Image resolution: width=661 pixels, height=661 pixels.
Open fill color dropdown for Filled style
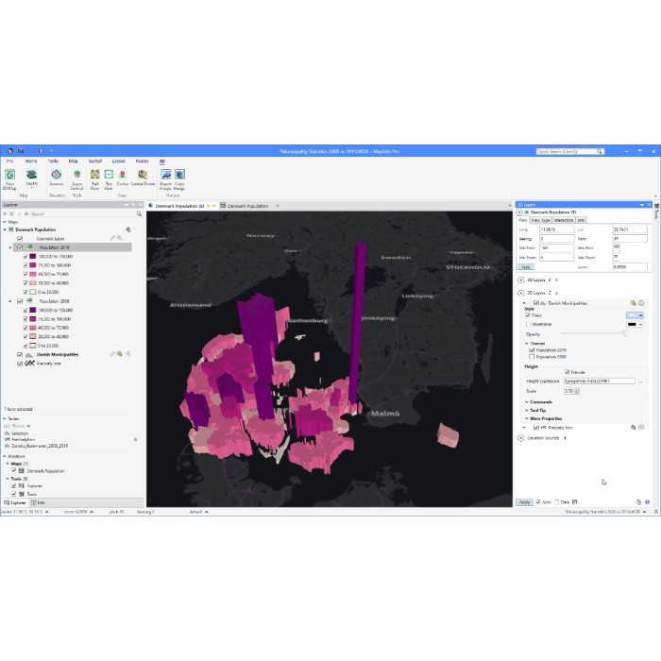pyautogui.click(x=635, y=315)
